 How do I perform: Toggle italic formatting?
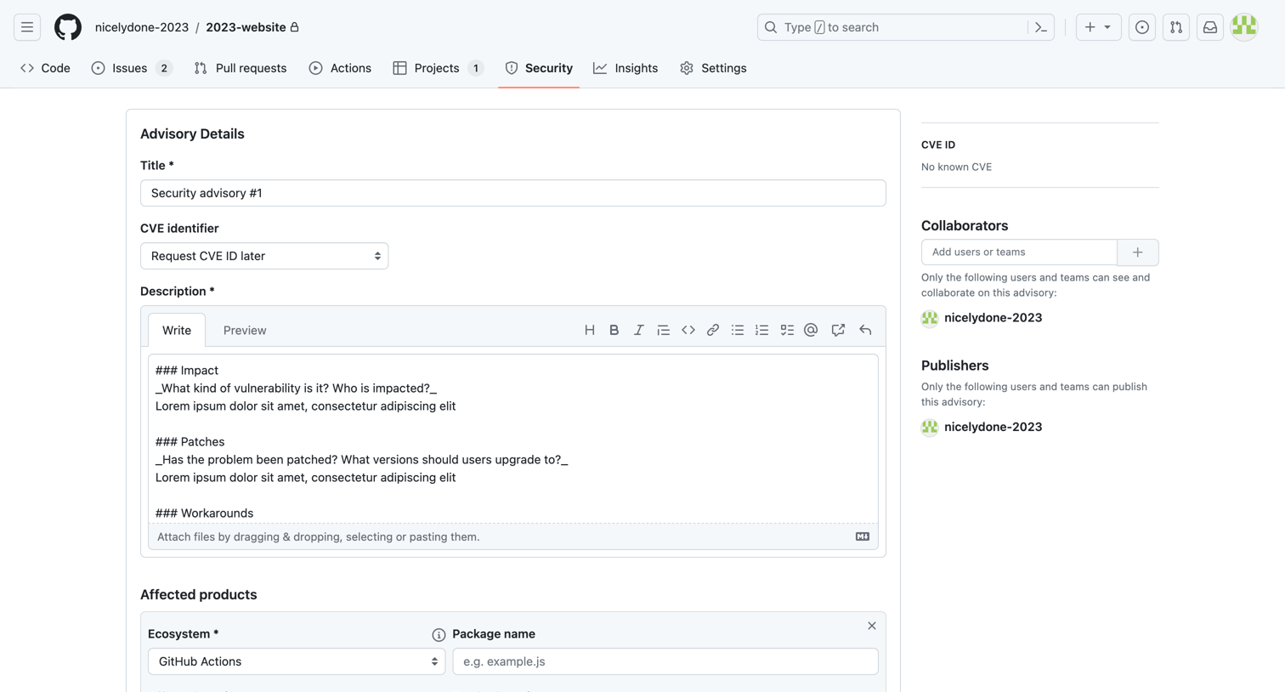pos(638,330)
